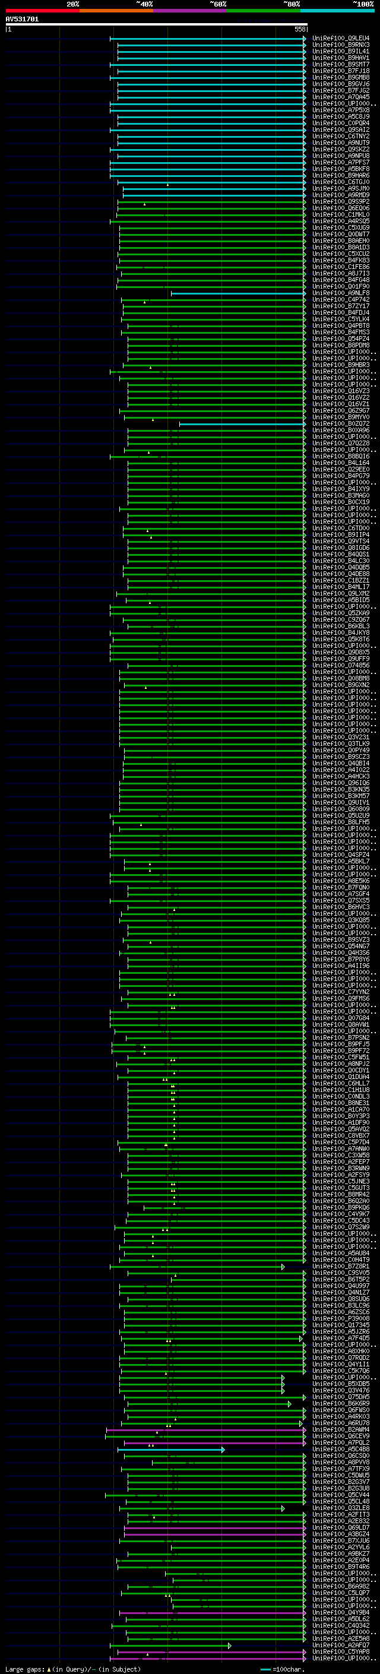Select the UniRef100_Q9SKZ2 label
Image resolution: width=380 pixels, height=1674 pixels.
341,150
